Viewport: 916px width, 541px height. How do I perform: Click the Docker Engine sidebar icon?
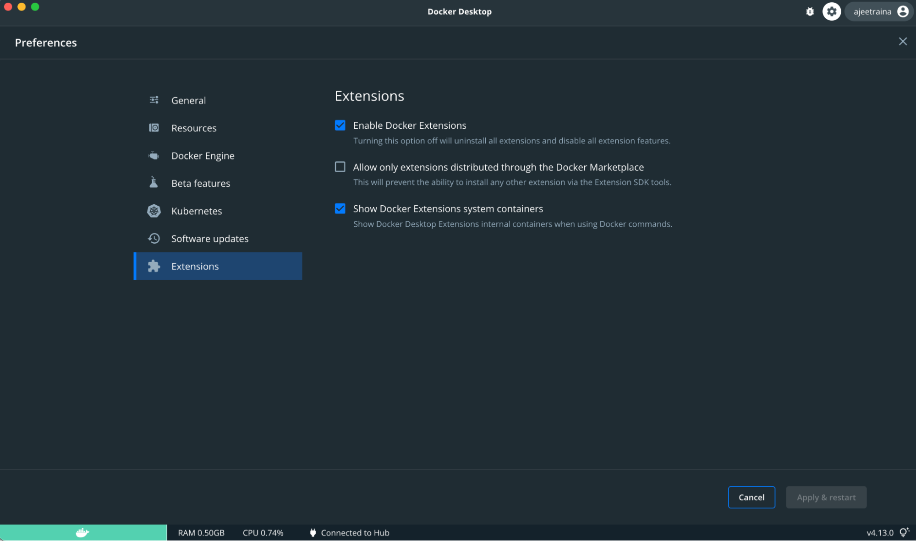154,155
